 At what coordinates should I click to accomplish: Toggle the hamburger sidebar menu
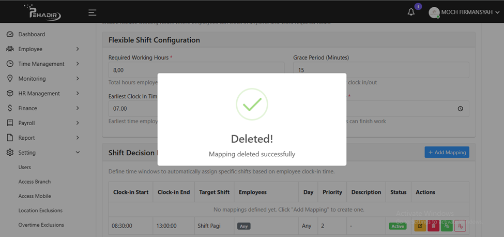point(92,12)
